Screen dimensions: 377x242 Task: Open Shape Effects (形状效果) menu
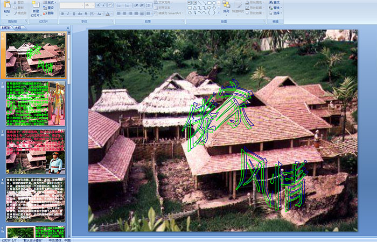[255, 13]
